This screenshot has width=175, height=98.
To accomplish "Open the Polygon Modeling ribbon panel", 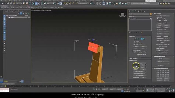I will pyautogui.click(x=5, y=8).
